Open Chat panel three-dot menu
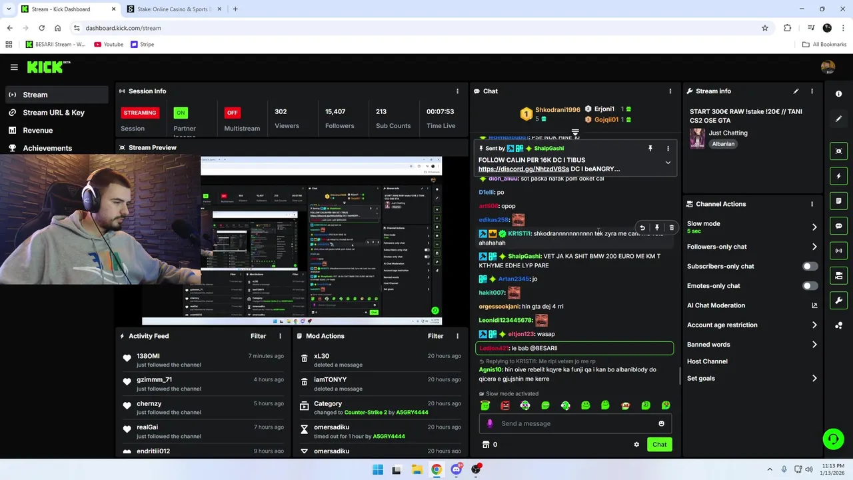853x480 pixels. pos(670,91)
